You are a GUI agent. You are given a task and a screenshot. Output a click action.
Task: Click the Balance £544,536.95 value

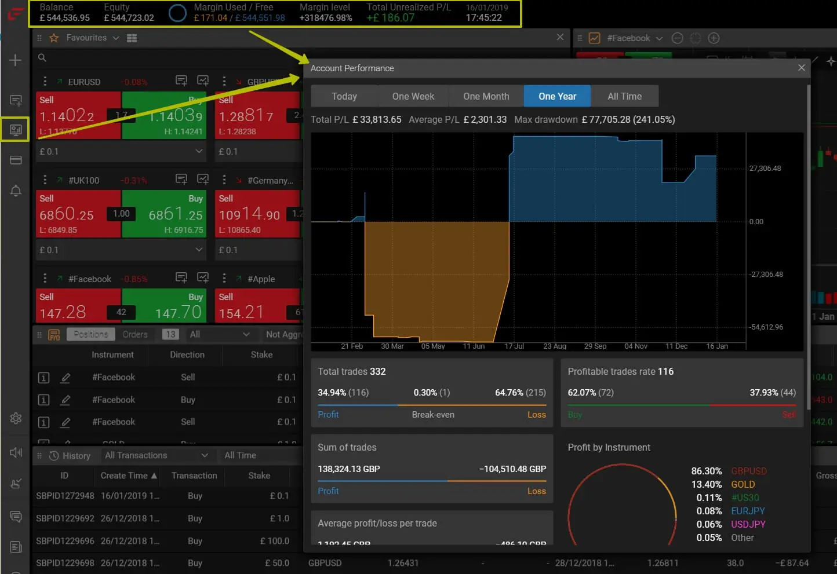click(65, 18)
